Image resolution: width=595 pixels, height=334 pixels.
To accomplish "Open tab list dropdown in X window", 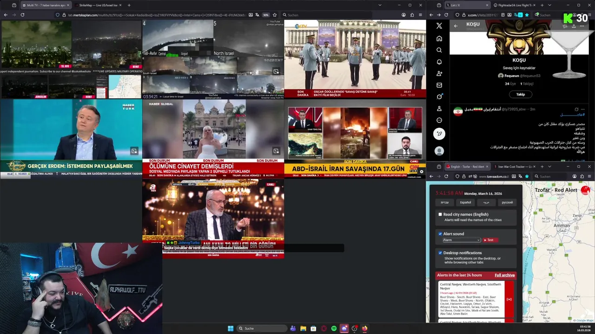I will pos(549,5).
